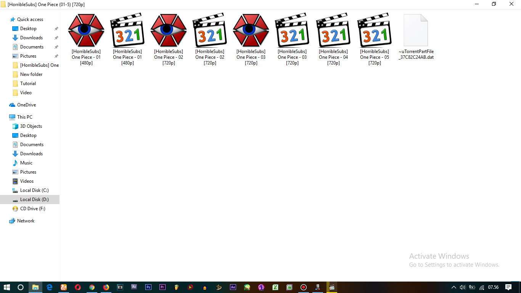Select the video file One Piece - 04 [720p]
Screen dimensions: 521x293
click(x=333, y=40)
